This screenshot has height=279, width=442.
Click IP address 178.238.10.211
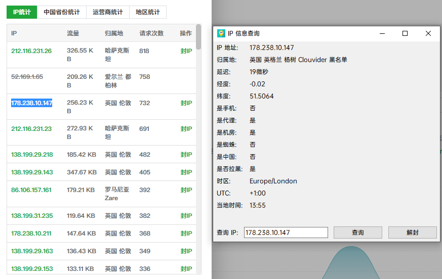31,234
